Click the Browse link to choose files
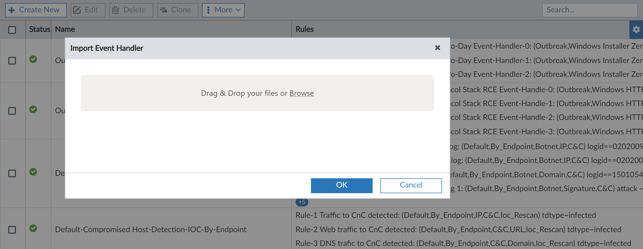This screenshot has width=643, height=249. (301, 93)
